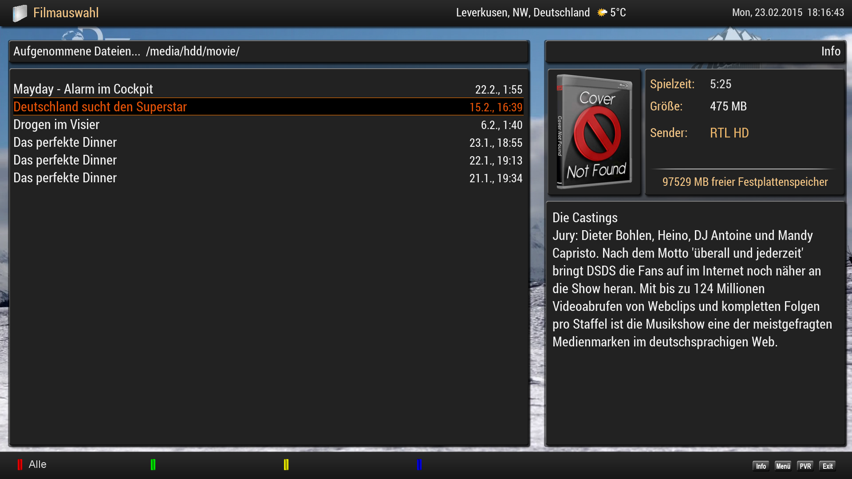Click the /media/hdd/movie/ path header
Screen dimensions: 852x479
point(193,51)
